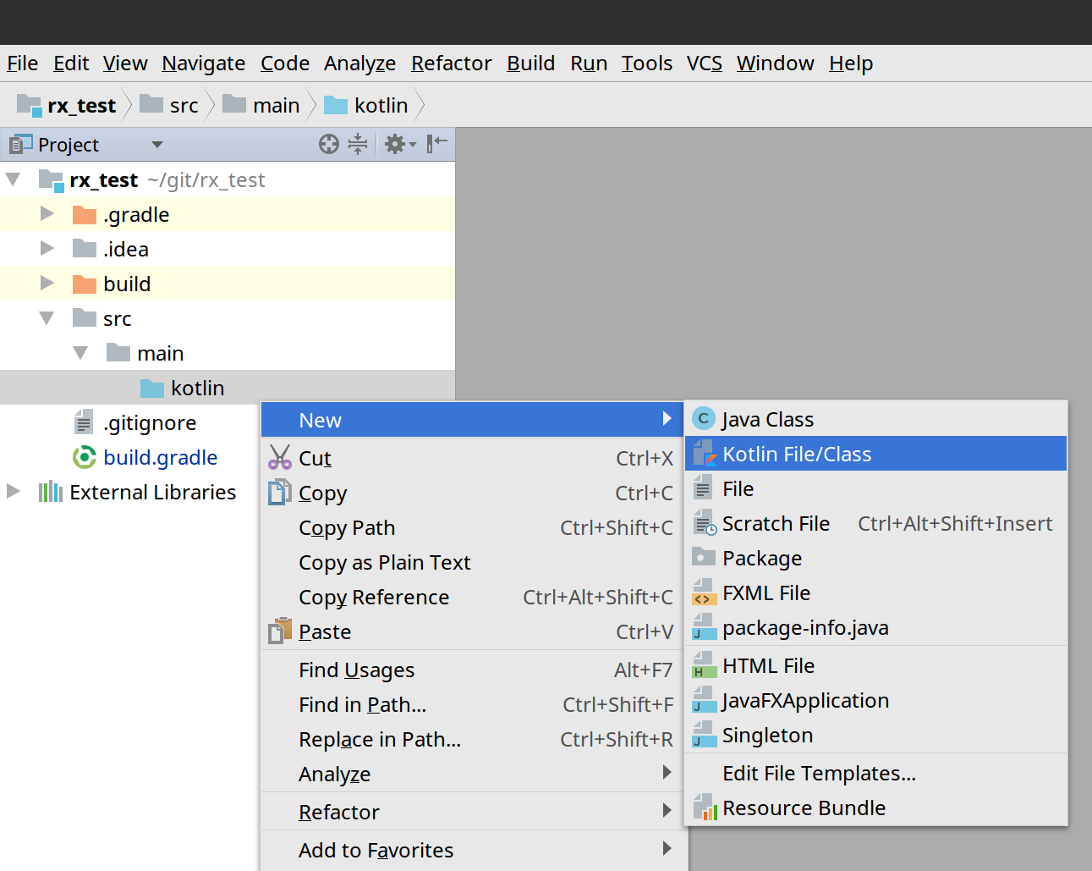The height and width of the screenshot is (871, 1092).
Task: Select the .idea folder row
Action: 228,249
